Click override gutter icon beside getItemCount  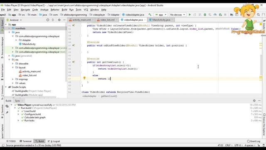[x=74, y=62]
